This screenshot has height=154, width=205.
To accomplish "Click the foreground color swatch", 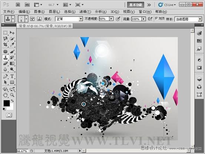I will coord(7,103).
